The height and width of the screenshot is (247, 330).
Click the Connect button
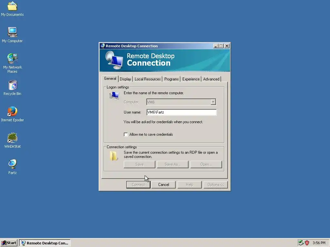[138, 185]
